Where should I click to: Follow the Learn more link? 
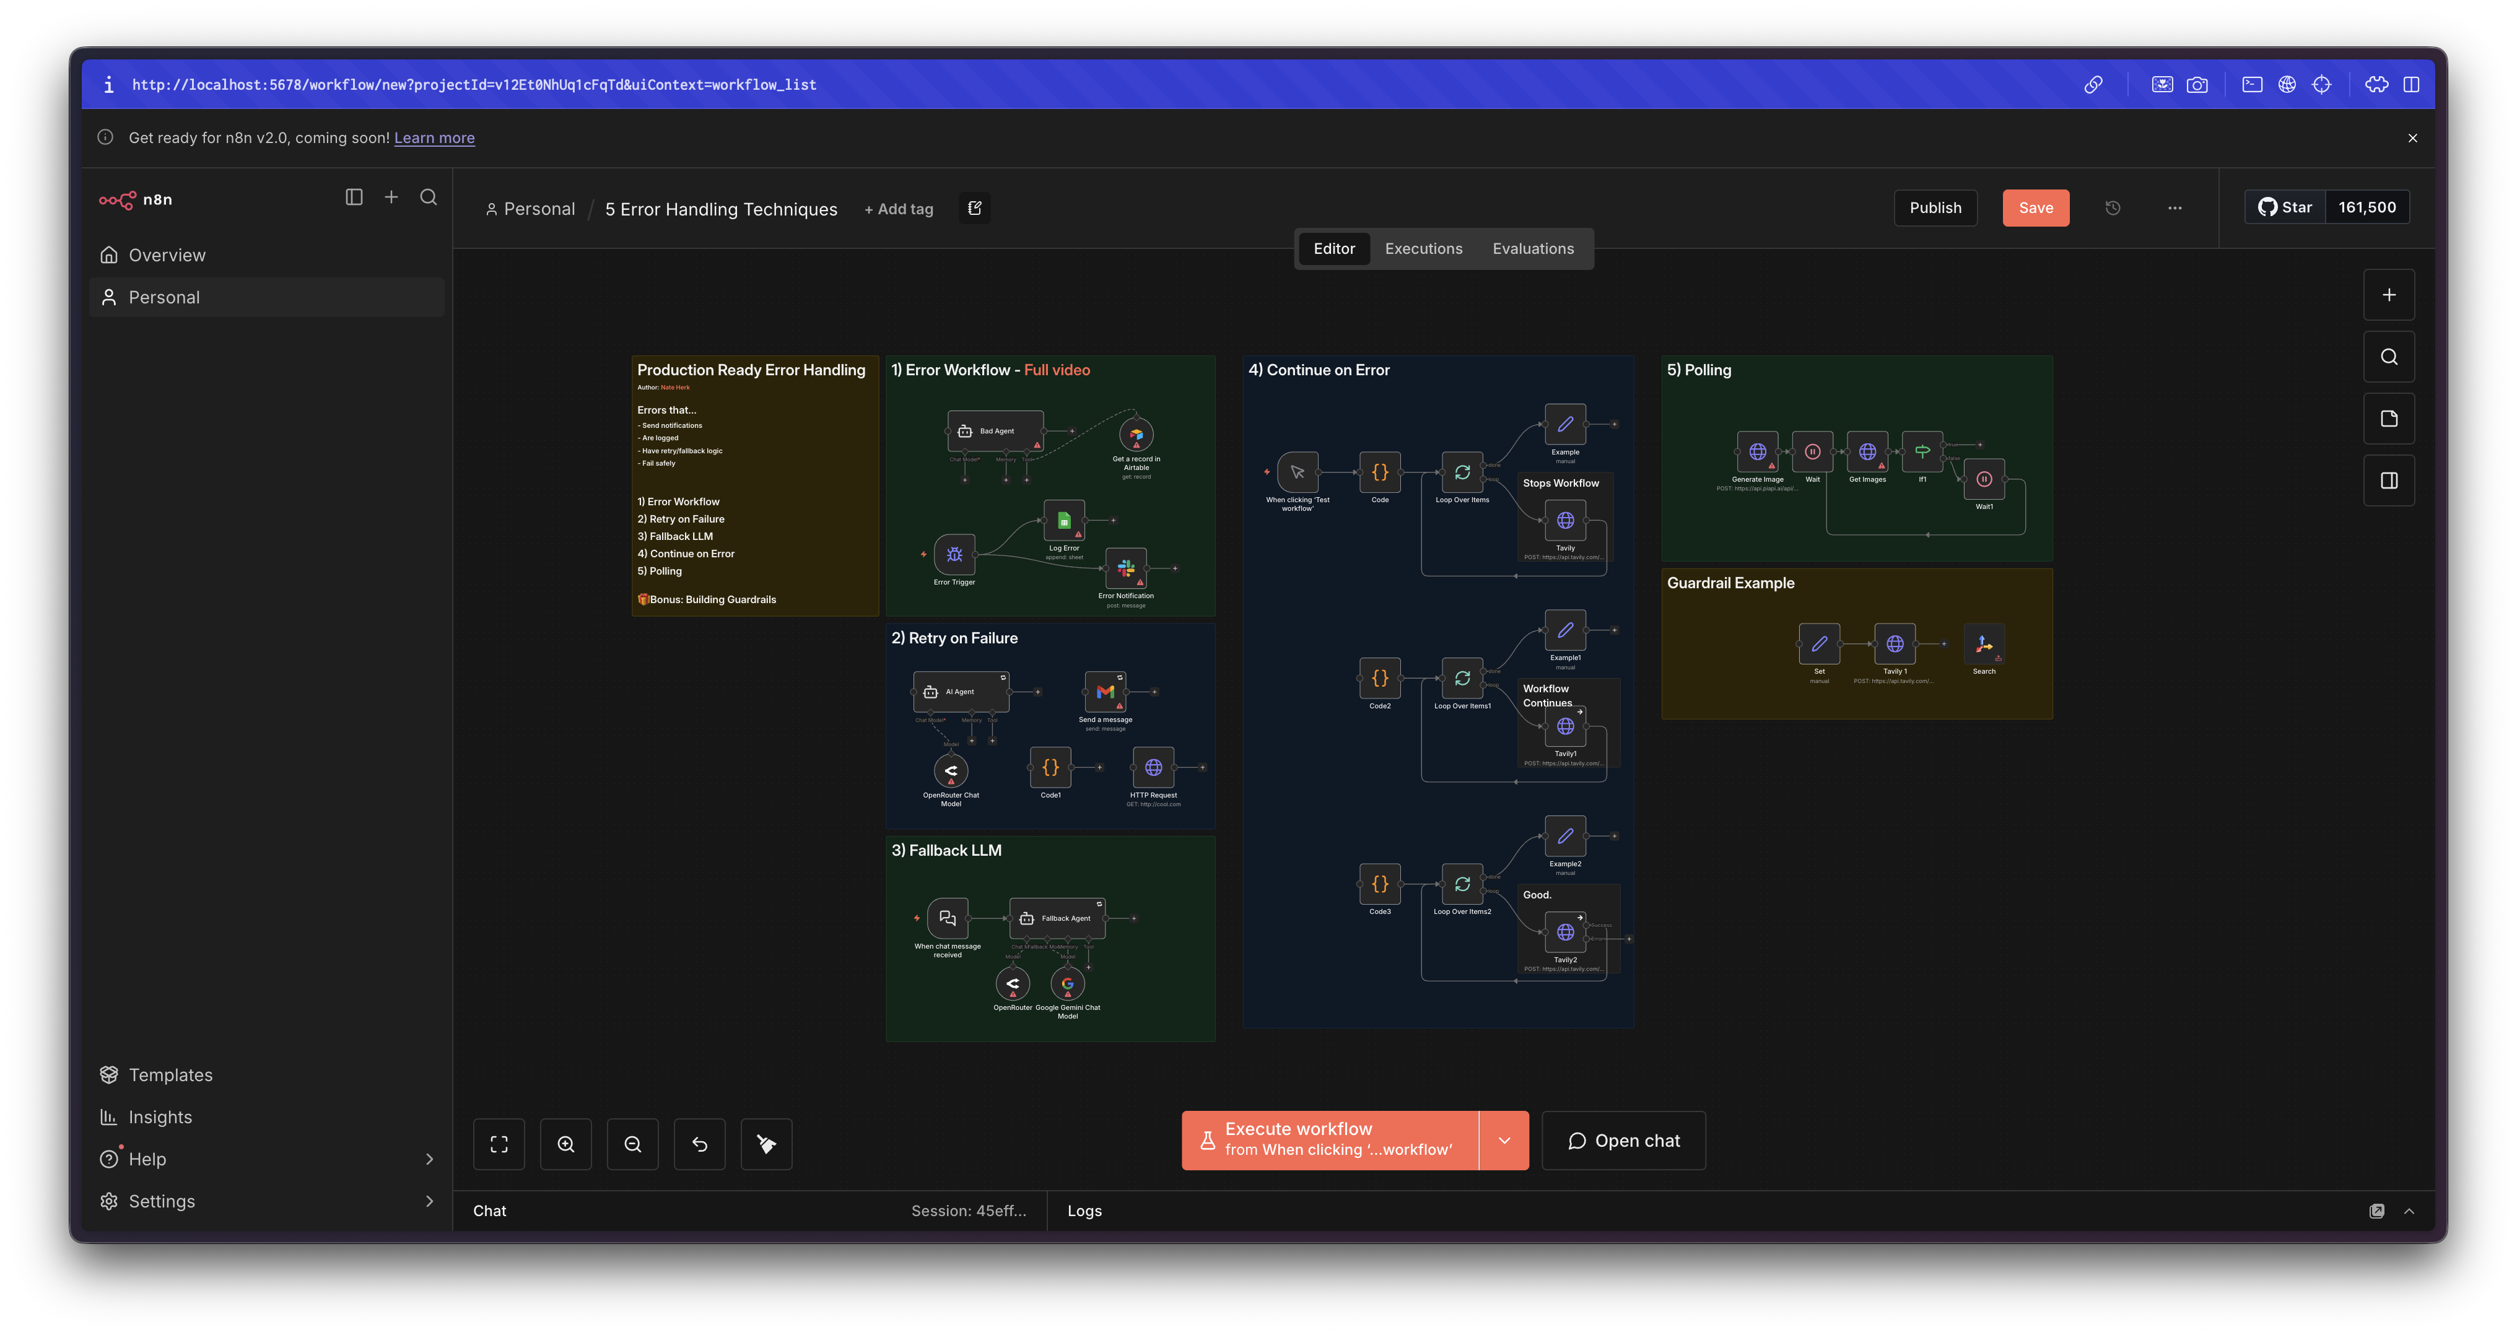click(434, 137)
